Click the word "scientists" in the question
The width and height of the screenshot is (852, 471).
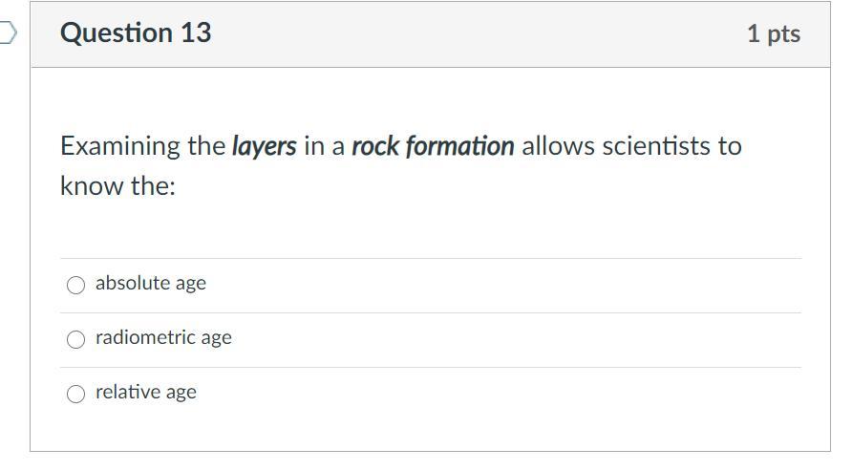(x=659, y=146)
